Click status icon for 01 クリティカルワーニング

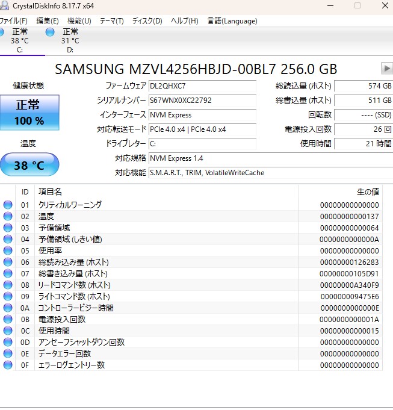coord(8,205)
